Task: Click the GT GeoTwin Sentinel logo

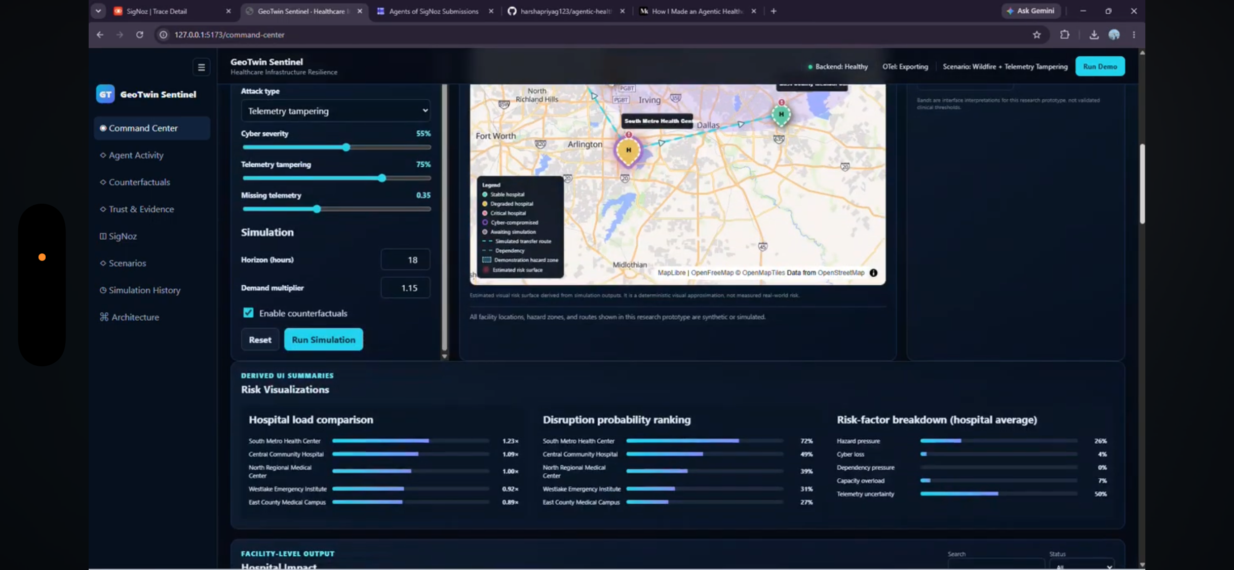Action: (146, 94)
